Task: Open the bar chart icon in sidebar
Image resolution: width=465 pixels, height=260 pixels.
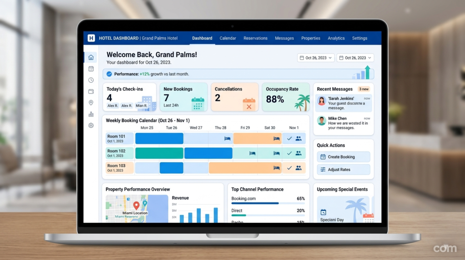Action: coord(91,114)
